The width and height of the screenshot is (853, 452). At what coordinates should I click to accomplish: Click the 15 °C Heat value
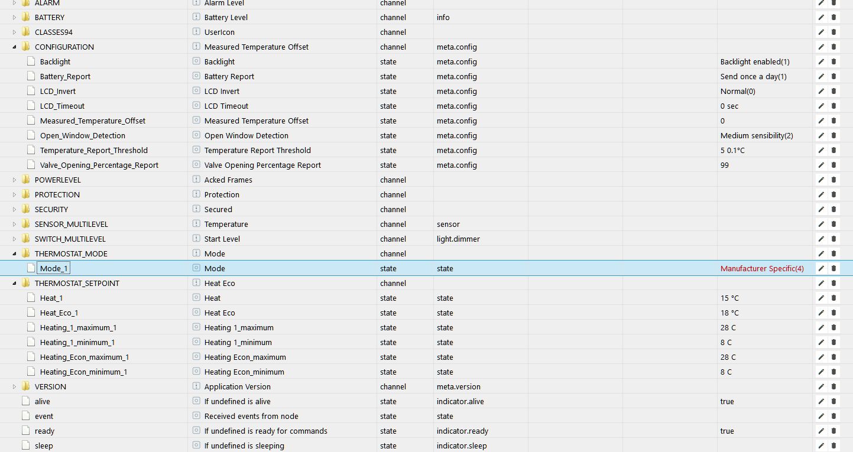(729, 298)
